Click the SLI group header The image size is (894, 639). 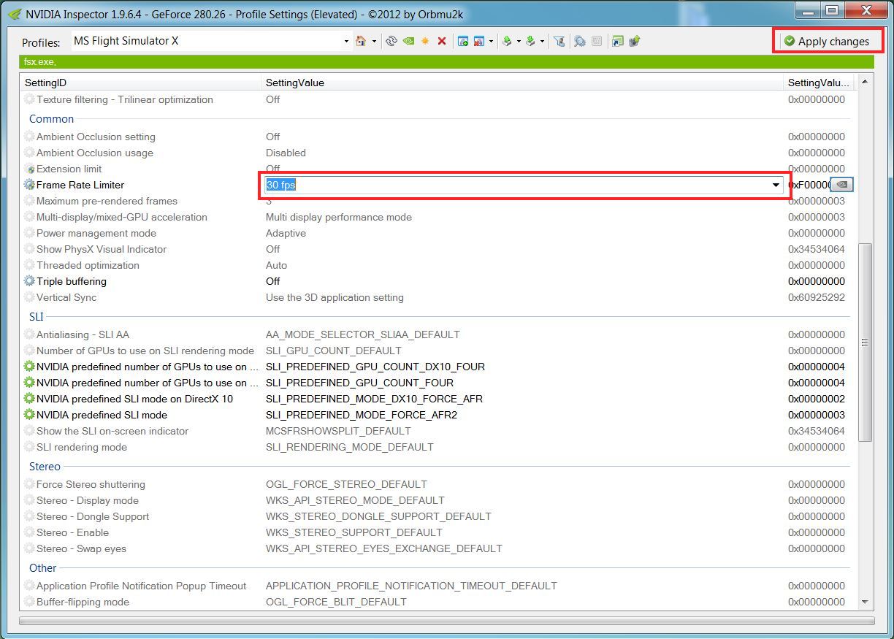37,316
